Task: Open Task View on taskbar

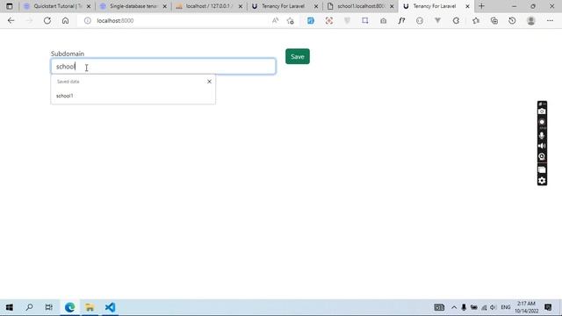Action: (49, 307)
